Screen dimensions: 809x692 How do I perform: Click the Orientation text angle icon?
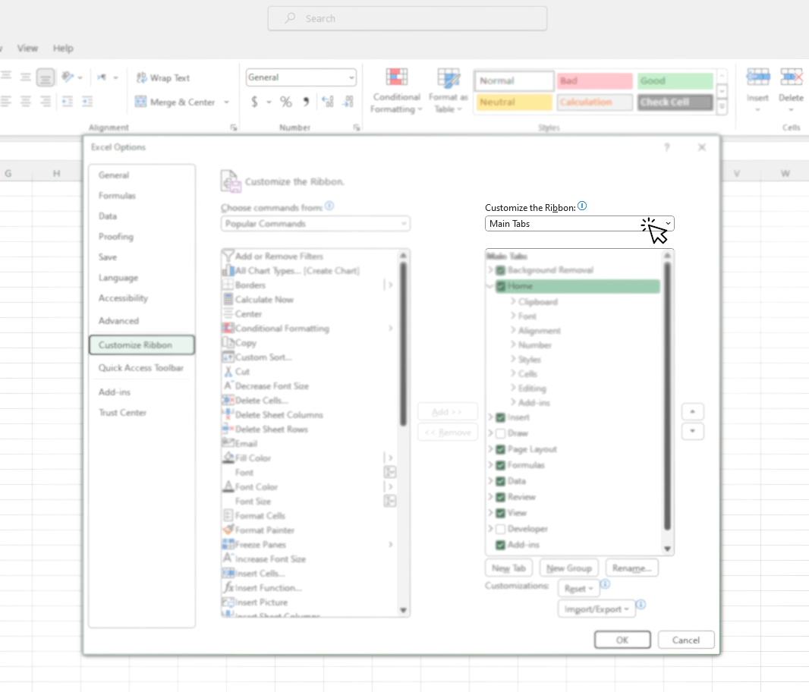(68, 77)
